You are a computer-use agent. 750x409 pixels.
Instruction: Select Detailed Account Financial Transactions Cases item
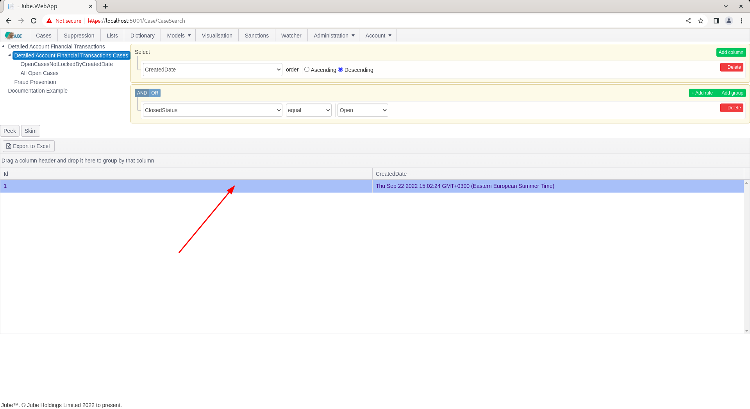(x=71, y=55)
